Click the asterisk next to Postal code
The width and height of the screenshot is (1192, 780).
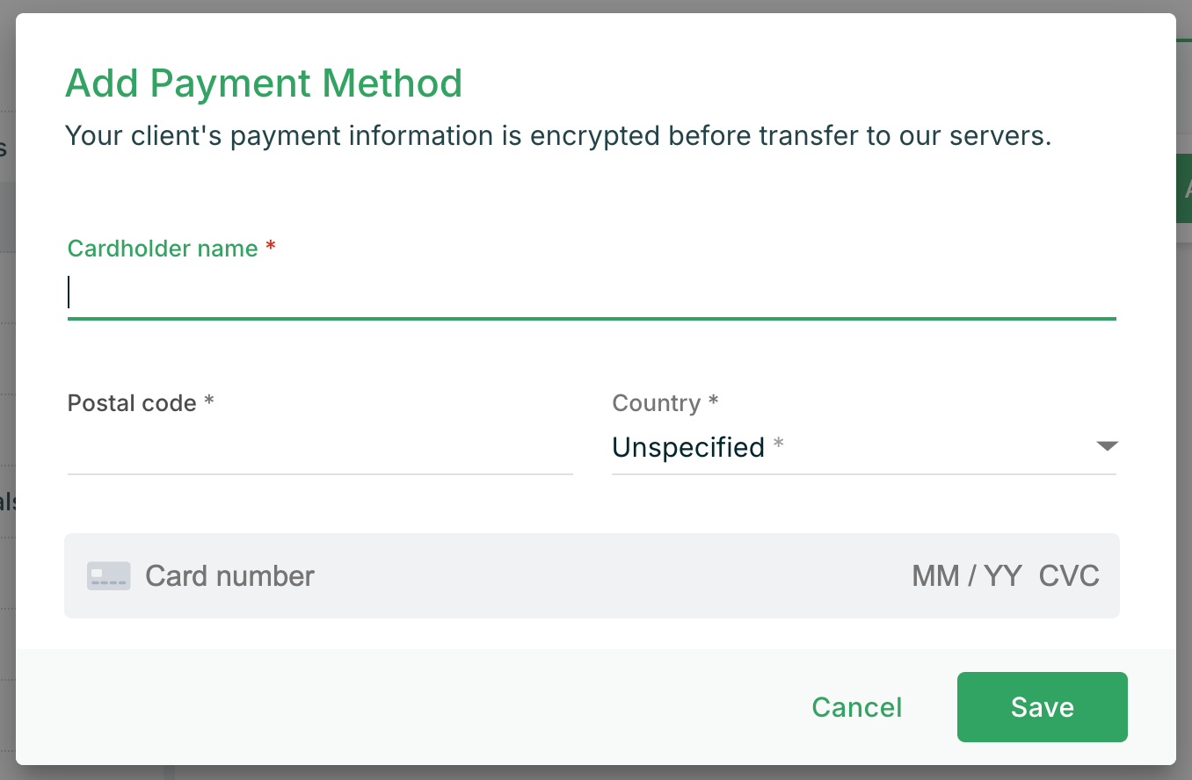[209, 401]
